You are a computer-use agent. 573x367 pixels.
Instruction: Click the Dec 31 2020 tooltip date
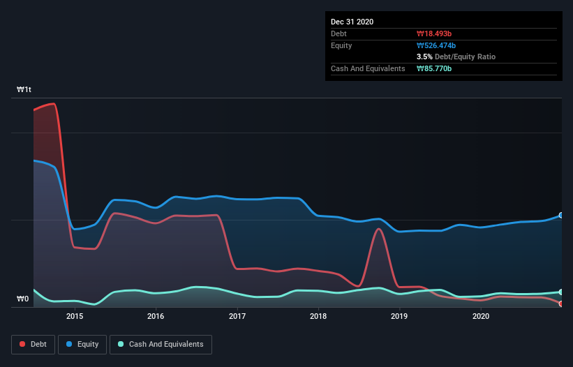[x=352, y=22]
